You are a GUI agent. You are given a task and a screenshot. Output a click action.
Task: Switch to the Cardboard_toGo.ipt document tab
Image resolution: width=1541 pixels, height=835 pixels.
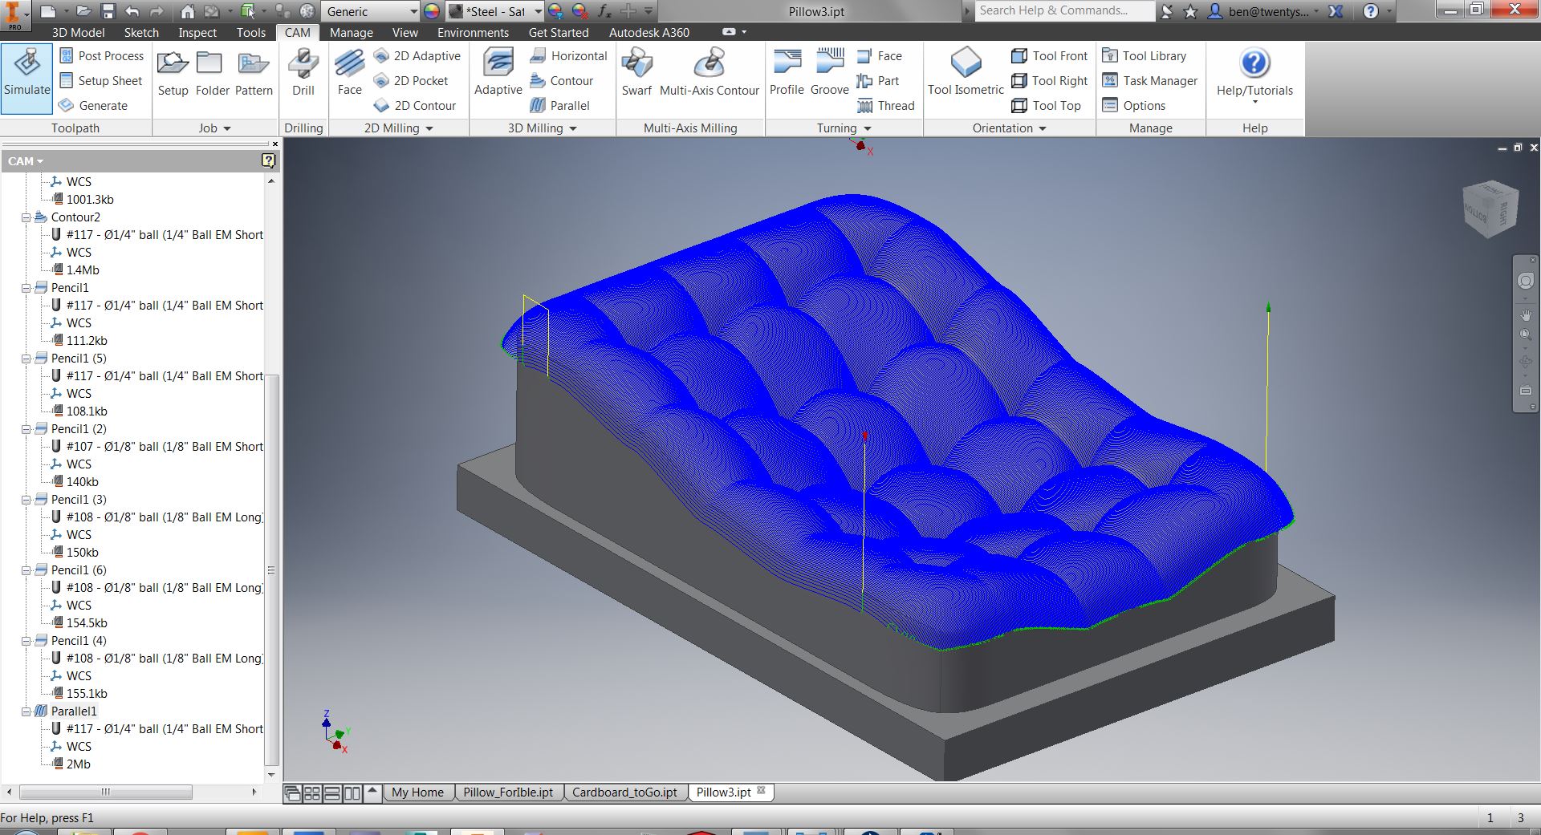(624, 792)
